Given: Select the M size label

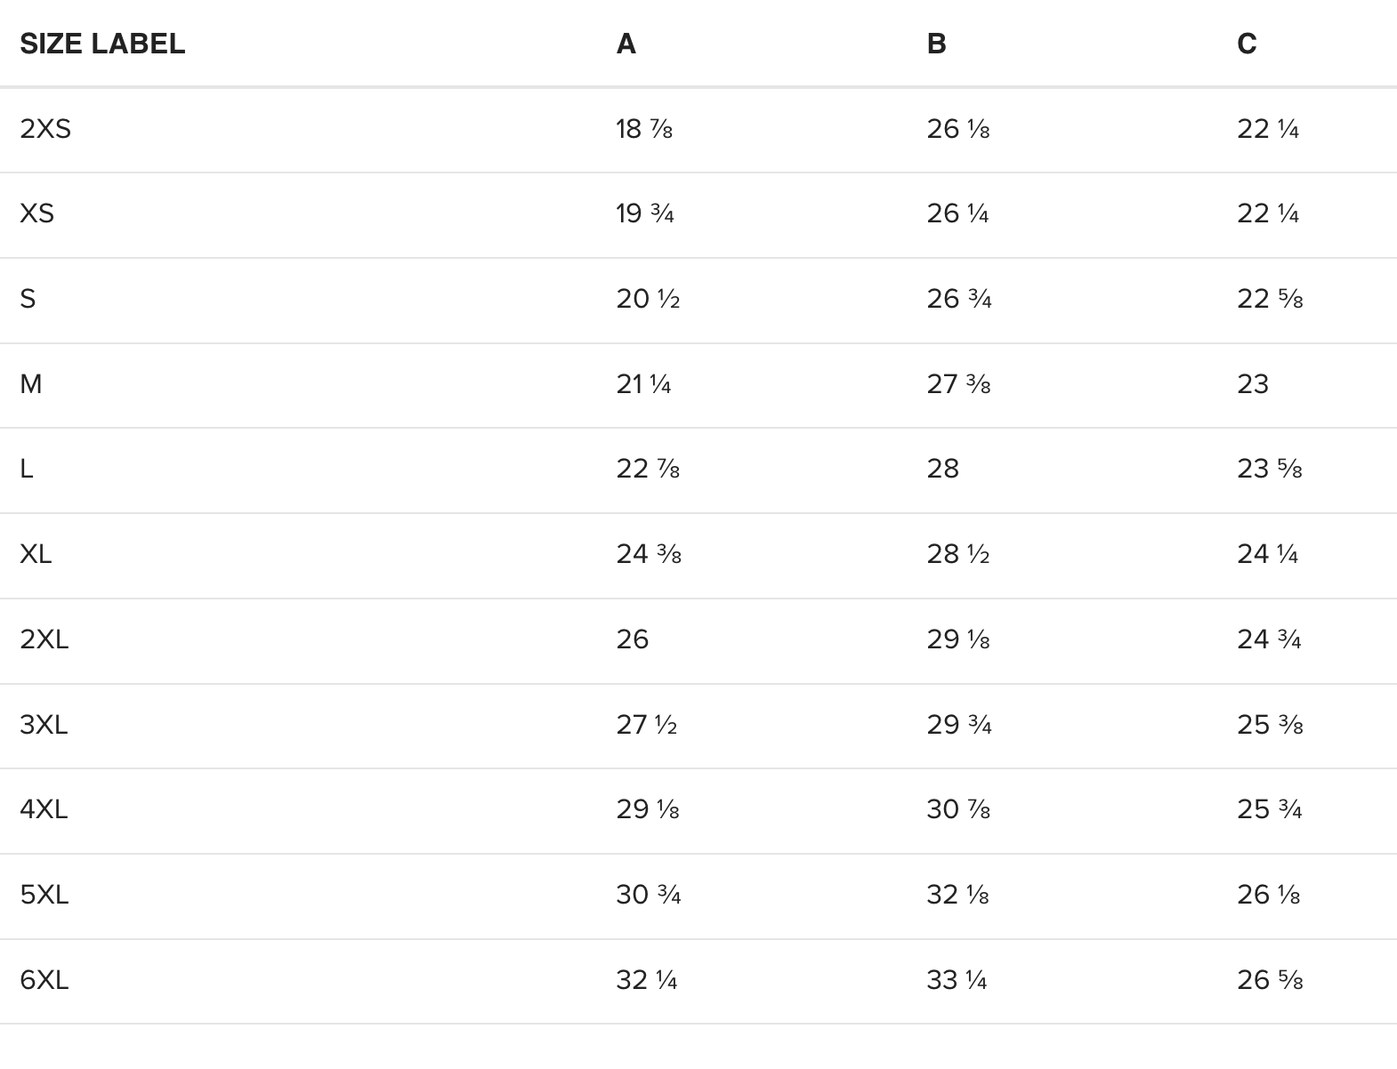Looking at the screenshot, I should pyautogui.click(x=30, y=384).
